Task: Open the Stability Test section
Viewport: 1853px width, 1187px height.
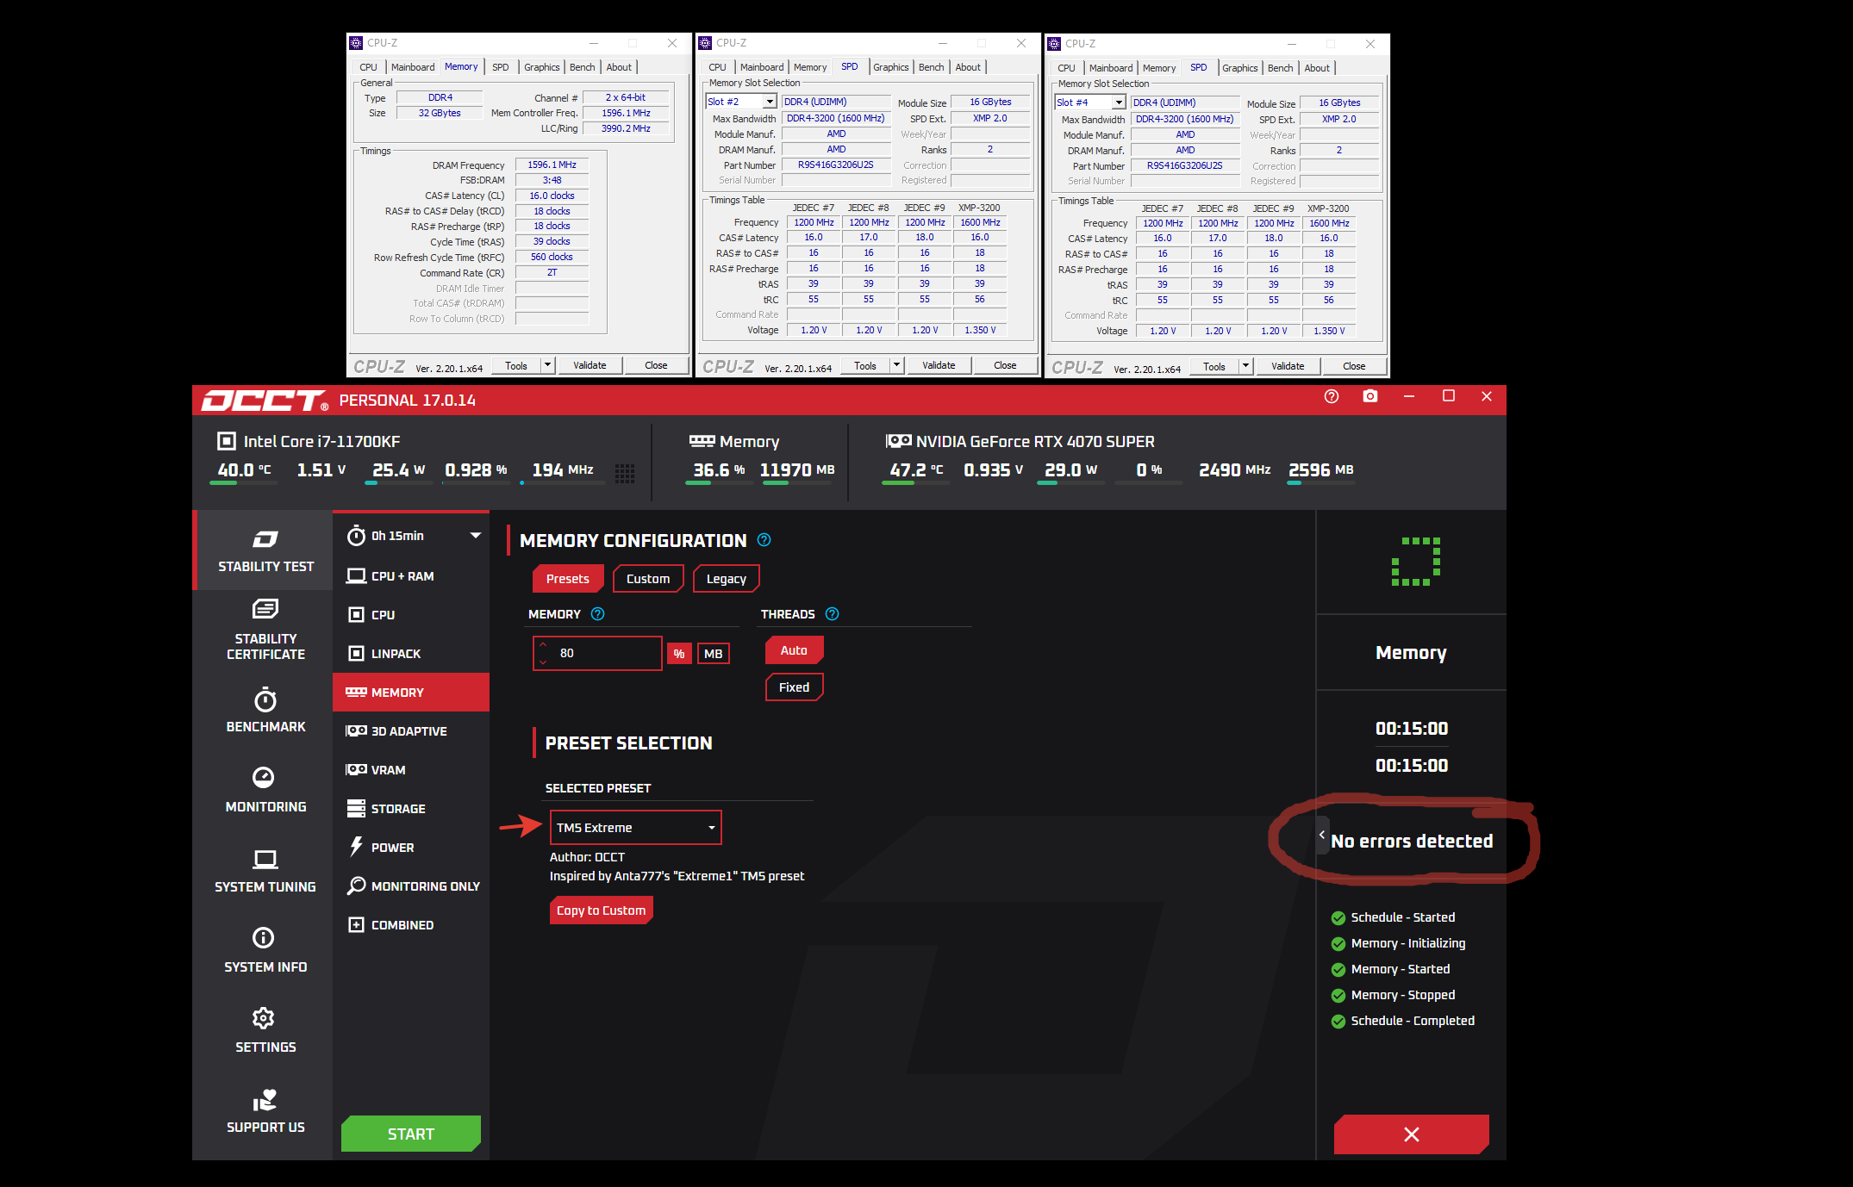Action: (x=264, y=550)
